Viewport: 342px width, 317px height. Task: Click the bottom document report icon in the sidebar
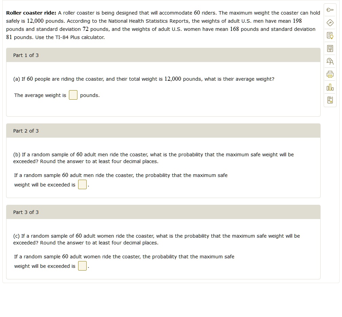330,100
